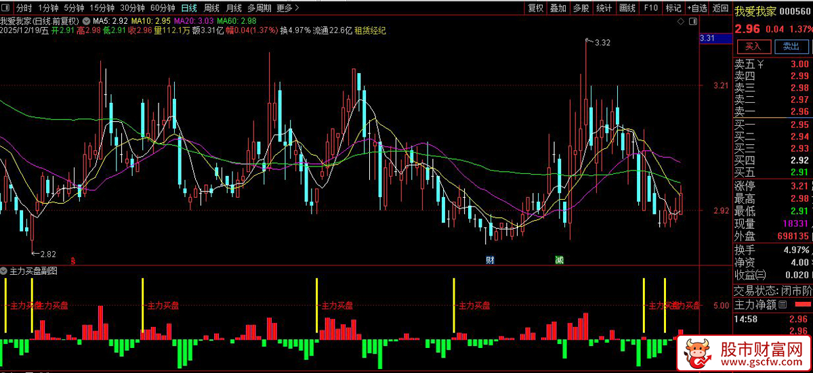Screen dimensions: 813x373
Task: Select the 30分钟 period tab
Action: (132, 8)
